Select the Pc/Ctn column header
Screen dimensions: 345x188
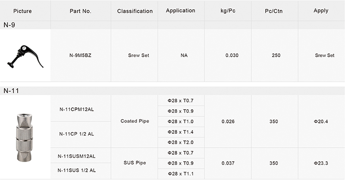273,11
